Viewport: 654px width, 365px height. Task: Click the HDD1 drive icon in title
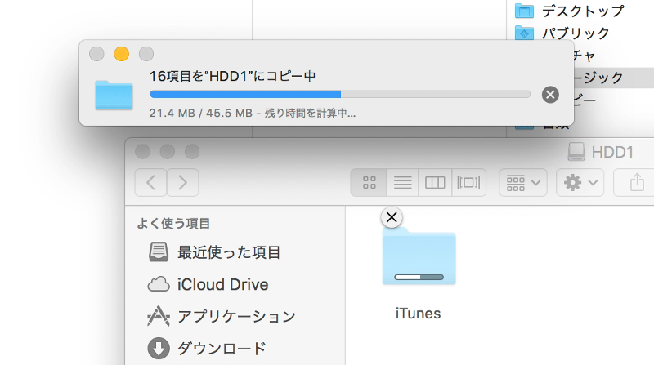coord(576,152)
